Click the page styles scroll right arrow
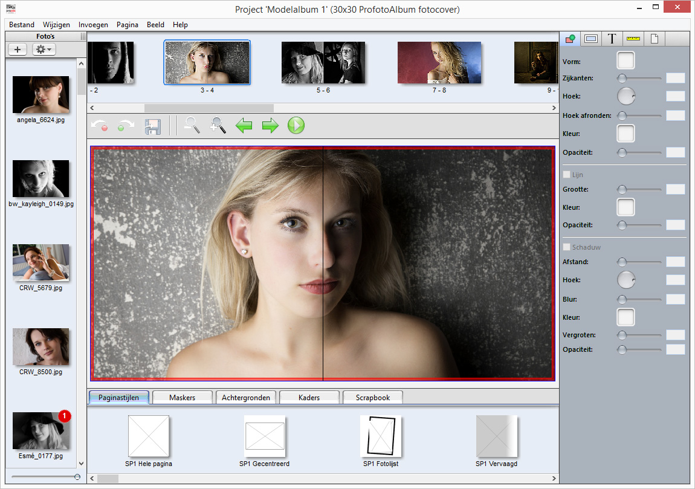The height and width of the screenshot is (489, 695). point(554,478)
